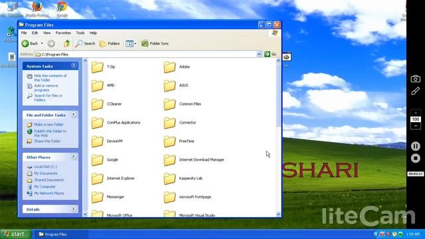Open the Favorites menu
The width and height of the screenshot is (425, 239).
pos(63,33)
